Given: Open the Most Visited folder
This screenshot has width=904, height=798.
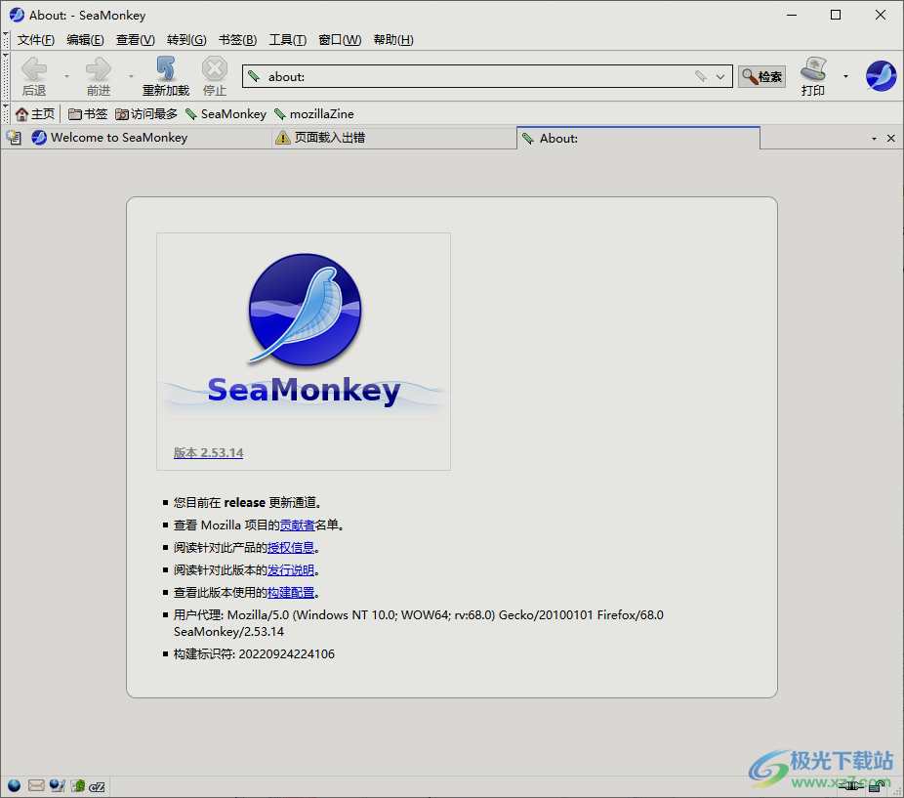Looking at the screenshot, I should pyautogui.click(x=146, y=114).
